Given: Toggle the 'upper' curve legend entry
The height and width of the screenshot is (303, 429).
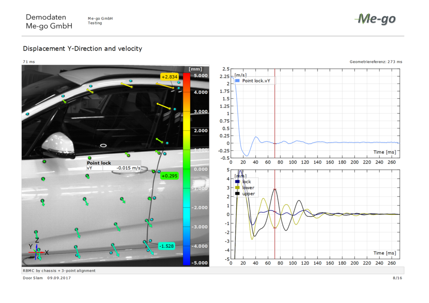Looking at the screenshot, I should pos(245,194).
